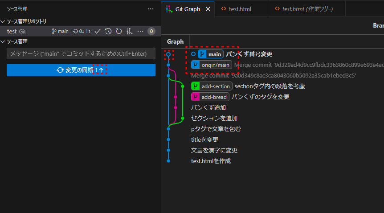Select Merge commit '9a0d349c8ac3…' row
This screenshot has width=384, height=213.
click(x=274, y=75)
